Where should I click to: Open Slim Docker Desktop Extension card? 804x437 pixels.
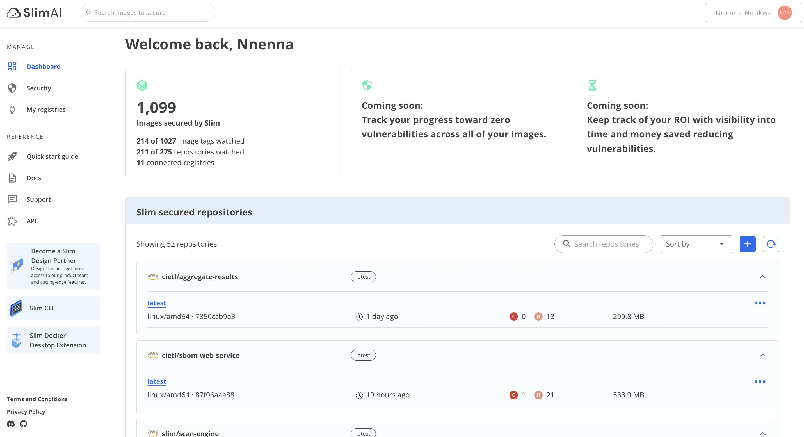pos(53,340)
